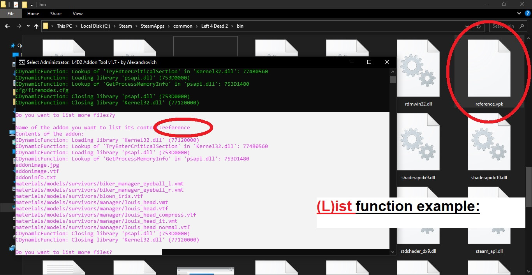Viewport: 532px width, 275px height.
Task: Click the 'blown_iris.vtf' console line
Action: click(79, 196)
